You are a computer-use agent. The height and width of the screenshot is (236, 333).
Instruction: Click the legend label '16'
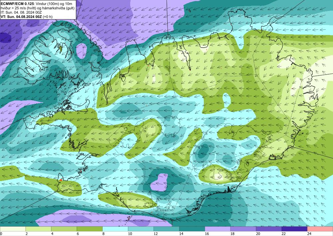[x=207, y=234]
